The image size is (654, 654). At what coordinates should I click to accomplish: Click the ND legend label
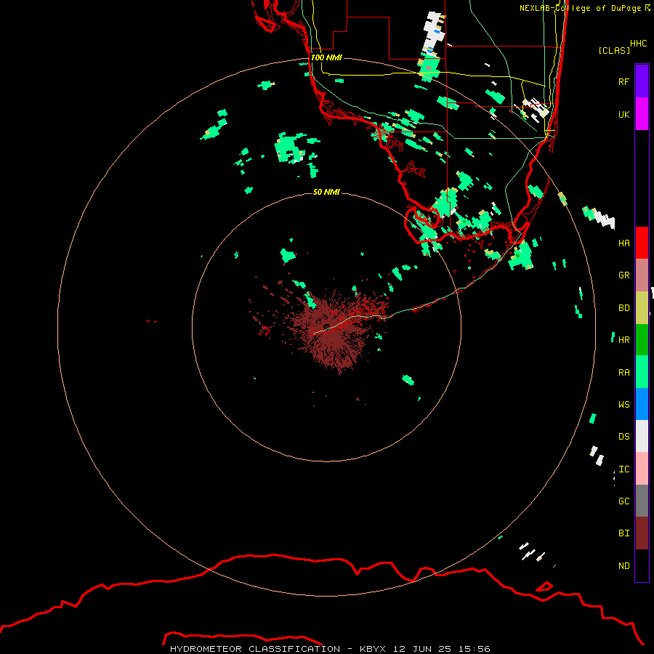pyautogui.click(x=623, y=566)
